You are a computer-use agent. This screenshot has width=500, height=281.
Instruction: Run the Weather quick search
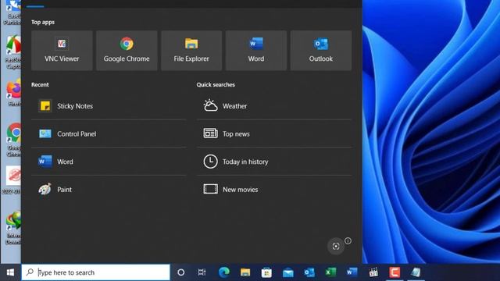point(274,106)
